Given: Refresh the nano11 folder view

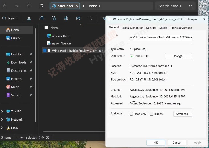Looking at the screenshot, I should pos(41,6).
